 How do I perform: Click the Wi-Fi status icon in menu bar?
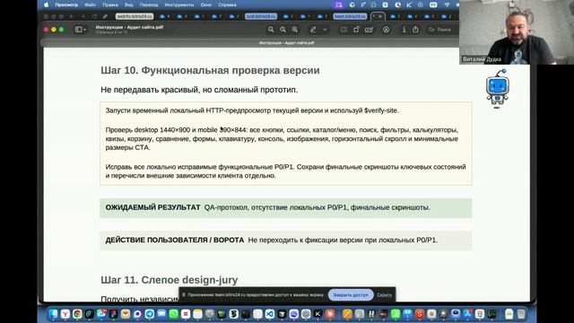click(447, 4)
